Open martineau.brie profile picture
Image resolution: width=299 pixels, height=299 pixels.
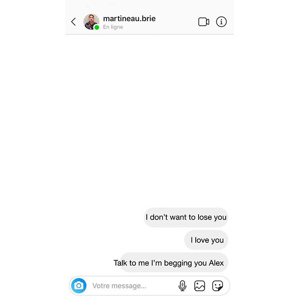pyautogui.click(x=91, y=22)
